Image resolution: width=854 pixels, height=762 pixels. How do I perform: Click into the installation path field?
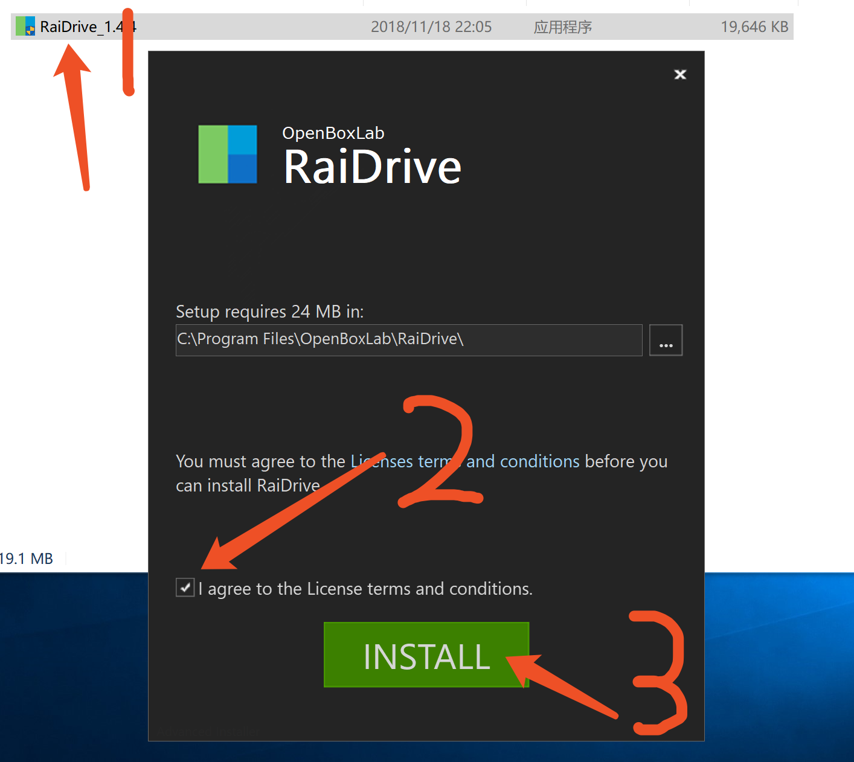coord(408,340)
